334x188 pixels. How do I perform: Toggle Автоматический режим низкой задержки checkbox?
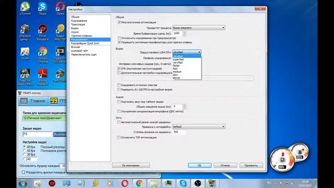point(119,122)
